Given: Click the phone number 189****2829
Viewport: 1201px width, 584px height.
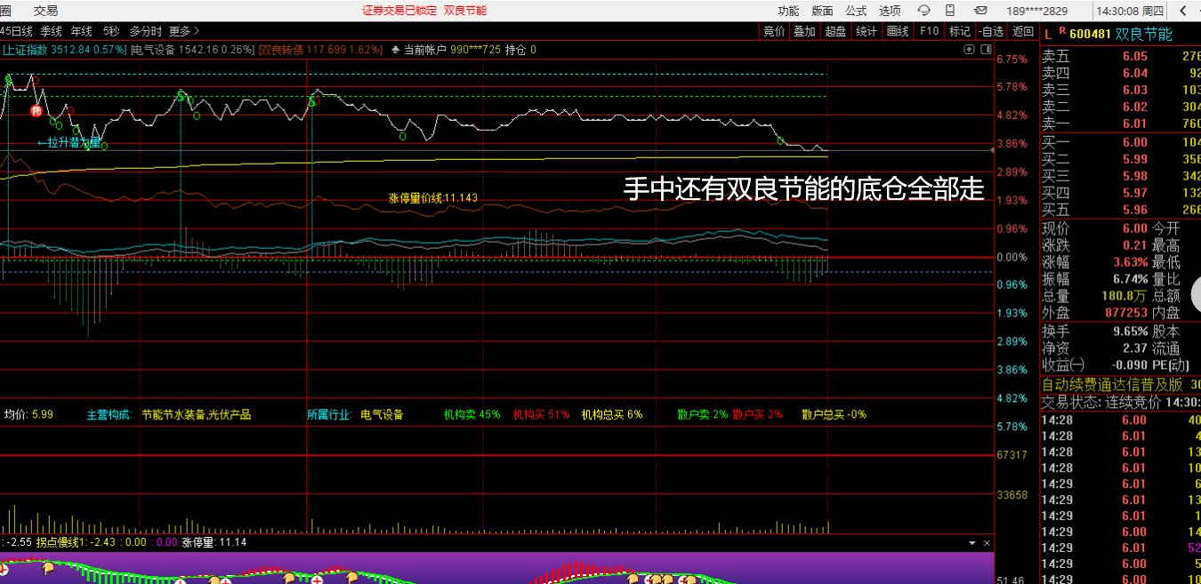Looking at the screenshot, I should pyautogui.click(x=1037, y=11).
